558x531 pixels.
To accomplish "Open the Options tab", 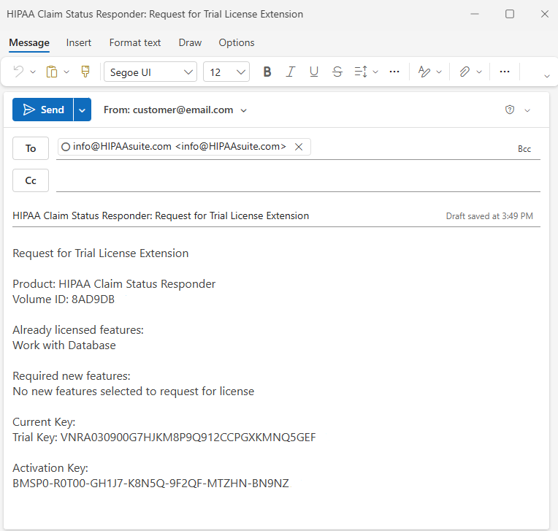I will pyautogui.click(x=237, y=42).
